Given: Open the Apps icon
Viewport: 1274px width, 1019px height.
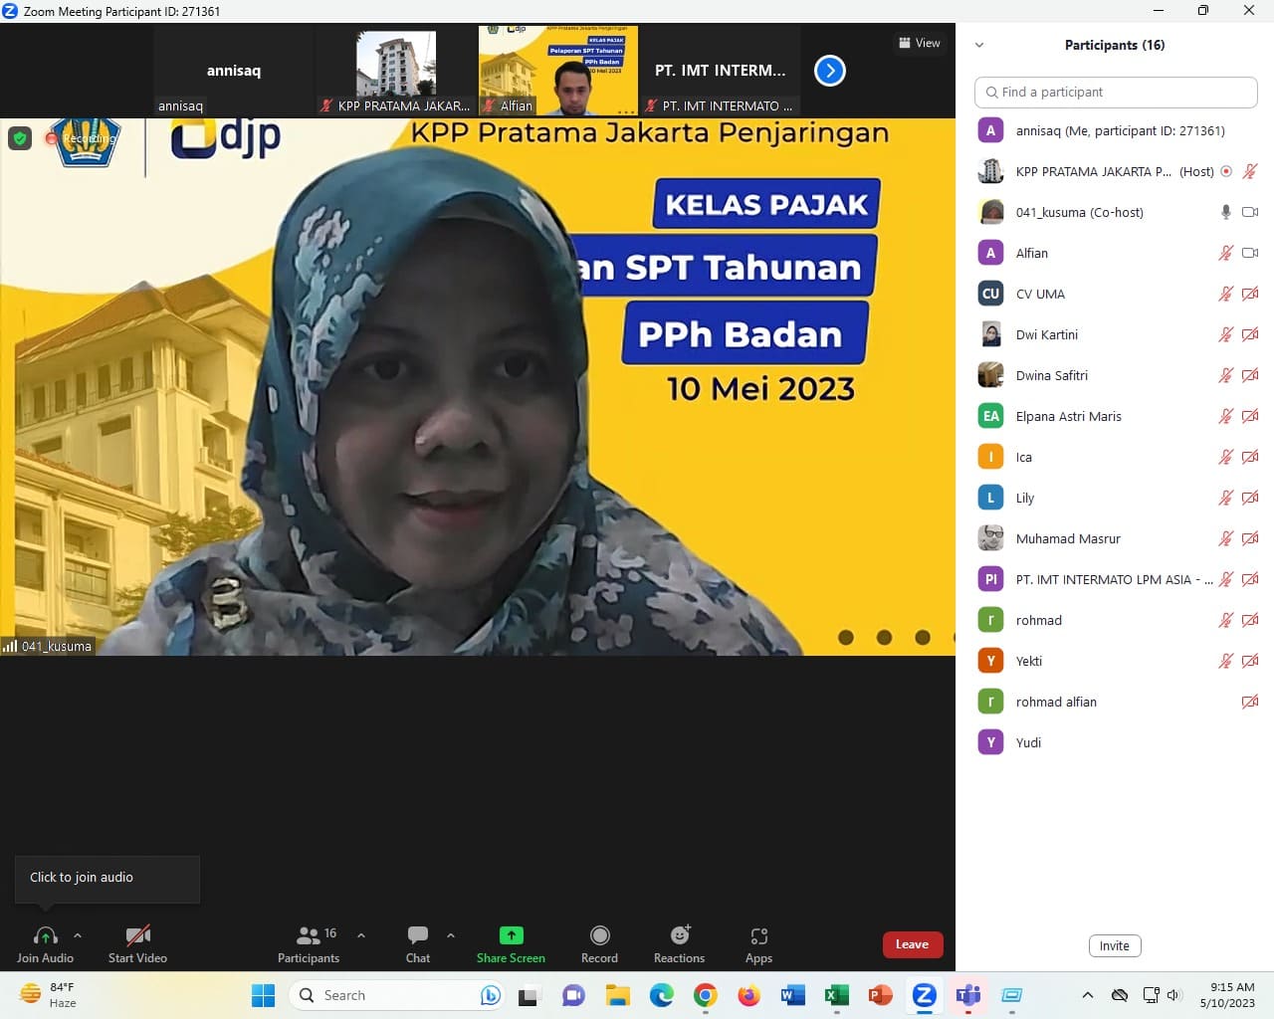Looking at the screenshot, I should (x=758, y=936).
